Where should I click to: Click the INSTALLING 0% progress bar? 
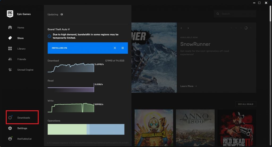click(88, 48)
